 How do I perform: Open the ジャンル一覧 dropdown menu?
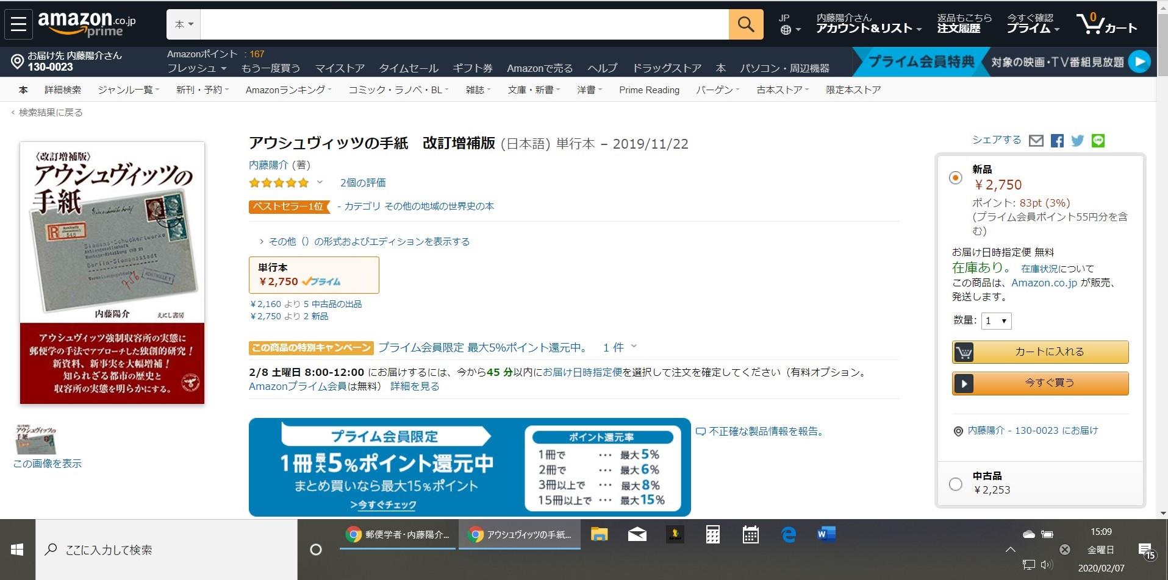(129, 90)
